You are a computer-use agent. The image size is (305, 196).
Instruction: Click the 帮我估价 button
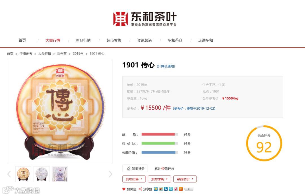(185, 179)
